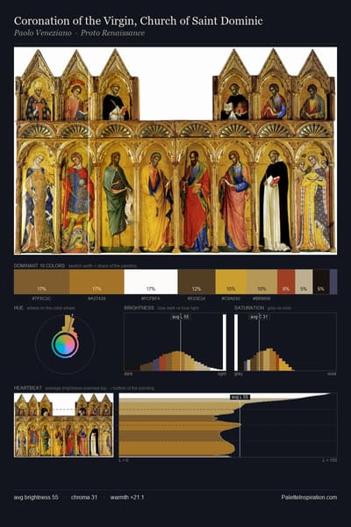Screen dimensions: 351x527
Task: Click the 'SATURATION' section heading
Action: (x=249, y=308)
